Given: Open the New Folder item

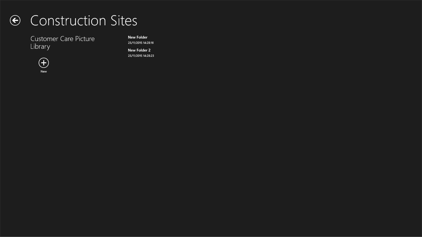Looking at the screenshot, I should [137, 37].
